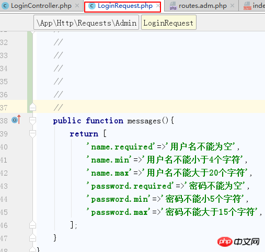The image size is (265, 252).
Task: Close the LoginController.php tab
Action: point(77,6)
